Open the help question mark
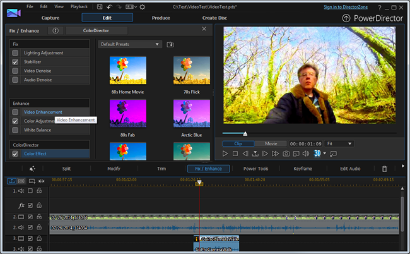This screenshot has height=254, width=410. 379,8
